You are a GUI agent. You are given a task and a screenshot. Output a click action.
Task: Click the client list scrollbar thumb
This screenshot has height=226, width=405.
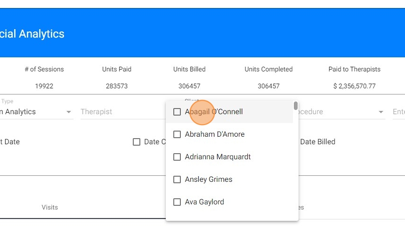(295, 106)
